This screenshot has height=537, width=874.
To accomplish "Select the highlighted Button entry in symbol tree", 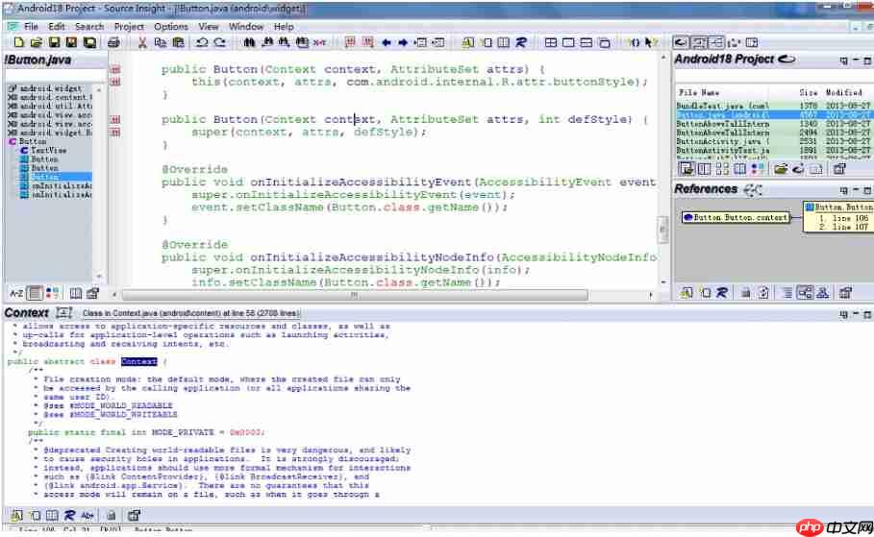I will click(x=55, y=177).
